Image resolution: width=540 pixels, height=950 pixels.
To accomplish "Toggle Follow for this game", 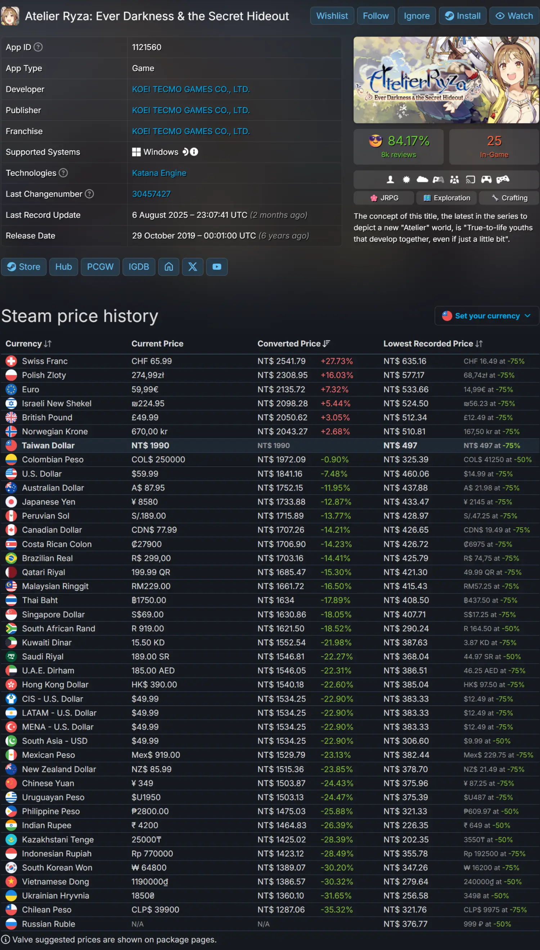I will coord(375,16).
